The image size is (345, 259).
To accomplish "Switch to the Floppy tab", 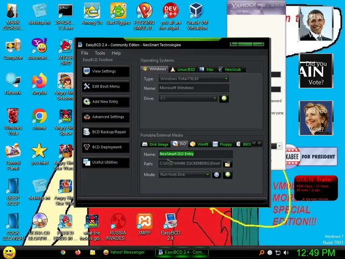I will click(x=222, y=144).
